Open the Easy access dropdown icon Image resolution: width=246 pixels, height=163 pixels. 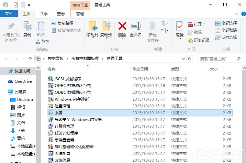tap(164, 30)
